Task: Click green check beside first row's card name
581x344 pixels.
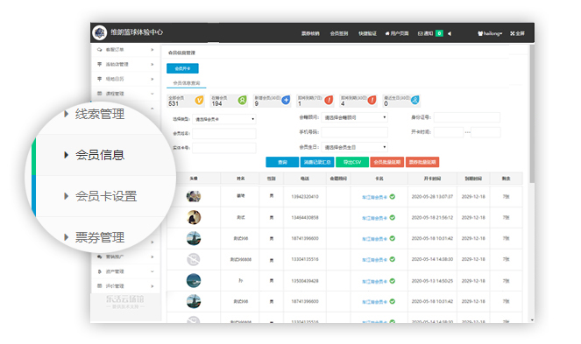Action: pos(393,197)
